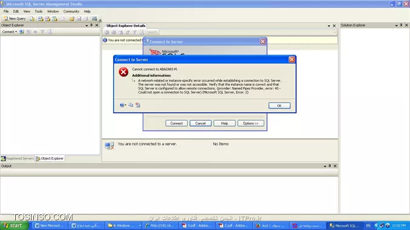Open the Solution Explorer window position dropdown
The height and width of the screenshot is (230, 410).
pyautogui.click(x=397, y=25)
